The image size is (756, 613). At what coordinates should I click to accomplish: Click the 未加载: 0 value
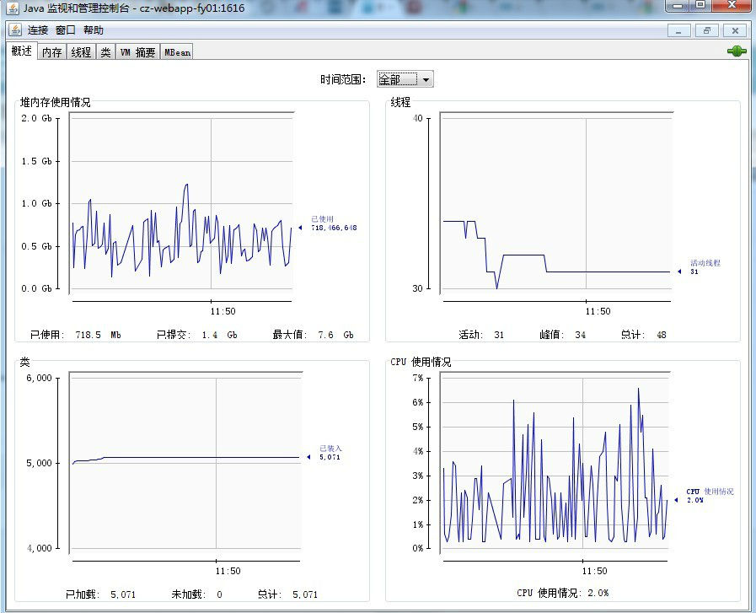point(196,594)
